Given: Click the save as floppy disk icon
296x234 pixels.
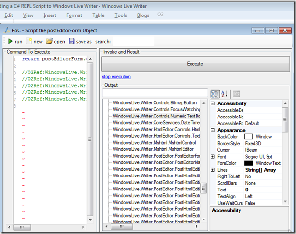Looking at the screenshot, I should point(71,41).
